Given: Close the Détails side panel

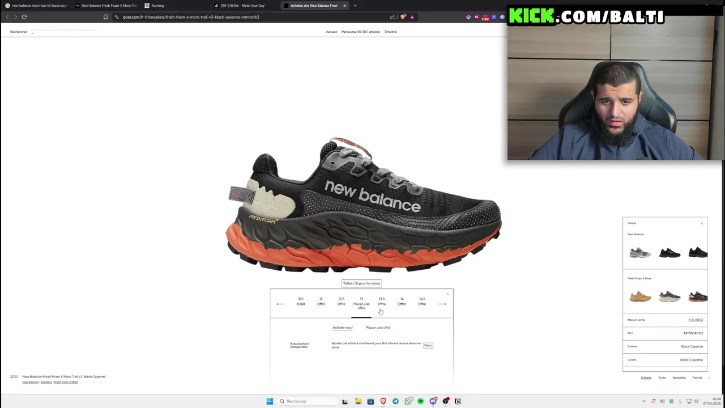Looking at the screenshot, I should (x=701, y=223).
